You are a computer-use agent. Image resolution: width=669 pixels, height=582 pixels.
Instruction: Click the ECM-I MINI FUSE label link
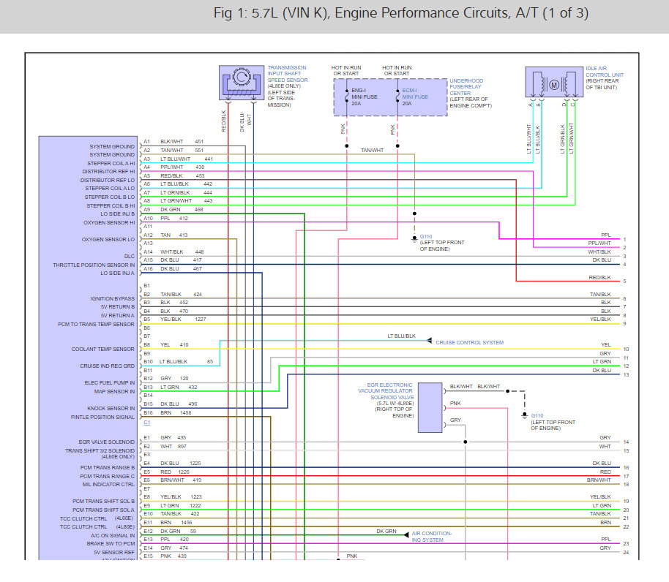pos(415,94)
